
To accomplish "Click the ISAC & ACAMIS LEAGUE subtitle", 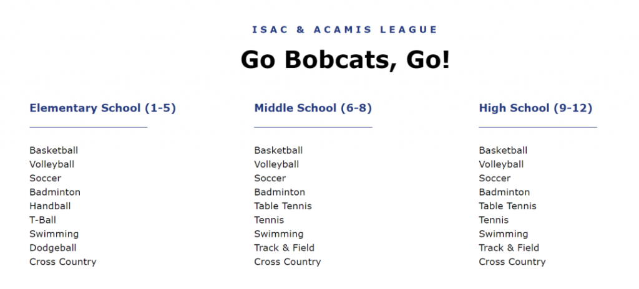I will [344, 30].
